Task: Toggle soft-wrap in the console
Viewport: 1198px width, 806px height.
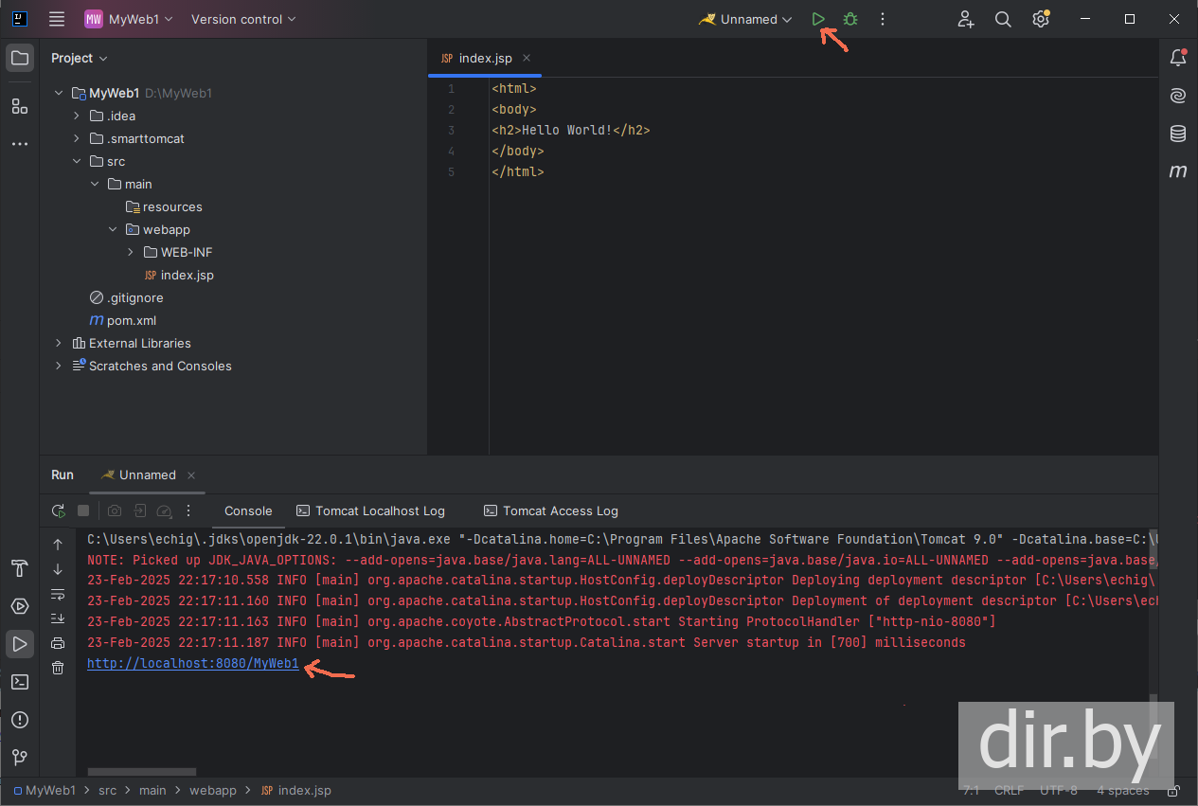Action: click(x=58, y=594)
